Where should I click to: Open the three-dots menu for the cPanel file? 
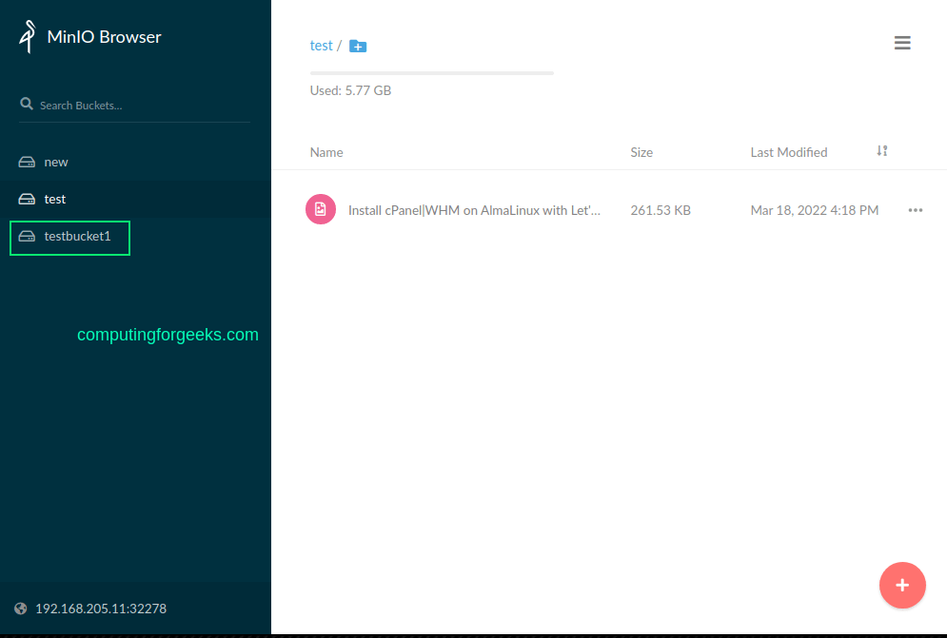916,210
